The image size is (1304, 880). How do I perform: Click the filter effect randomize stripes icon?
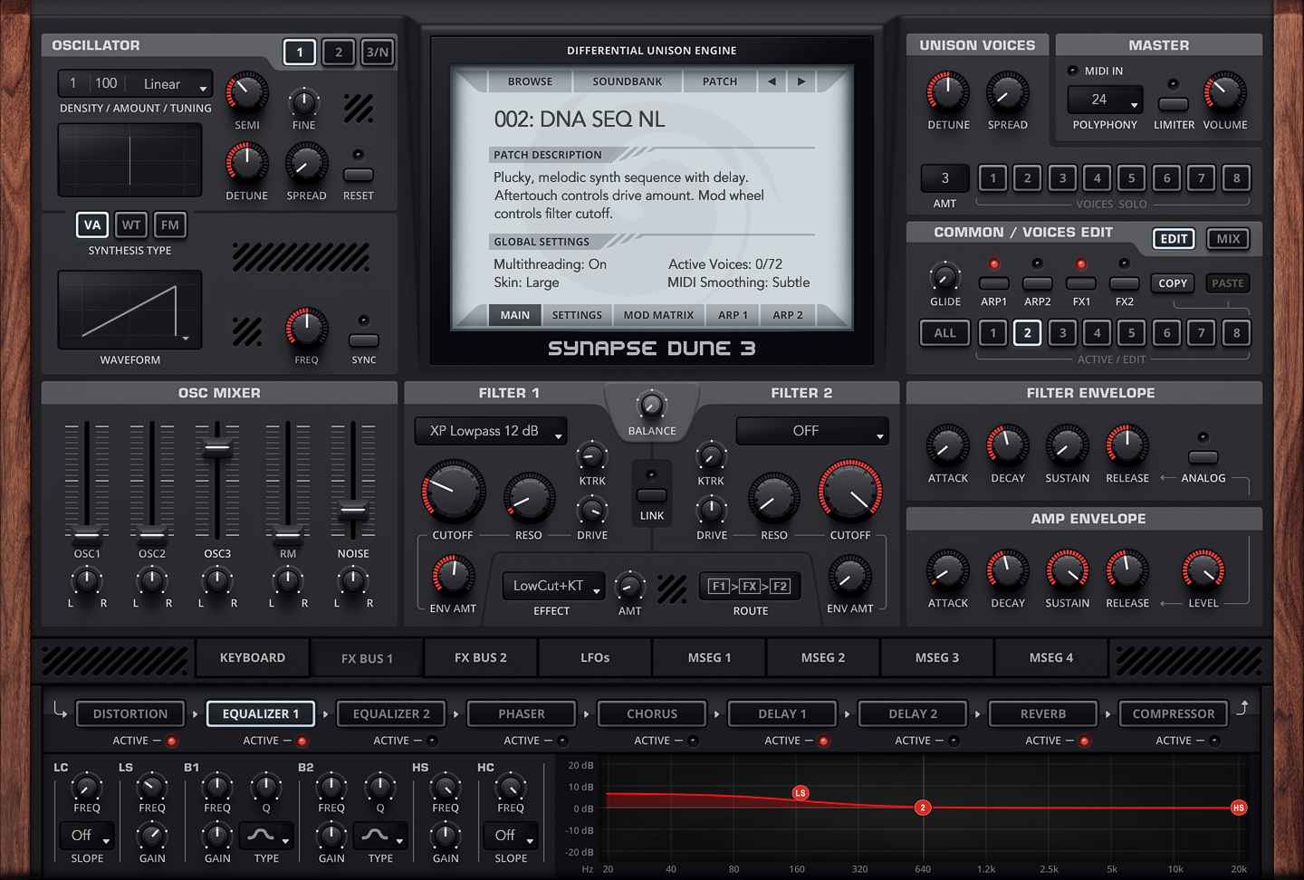tap(673, 588)
